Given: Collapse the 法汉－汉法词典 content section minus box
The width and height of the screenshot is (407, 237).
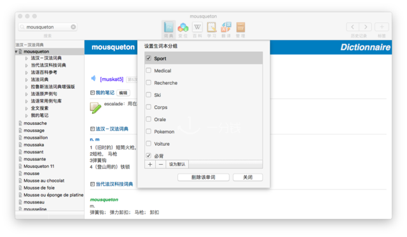Looking at the screenshot, I should pos(92,129).
